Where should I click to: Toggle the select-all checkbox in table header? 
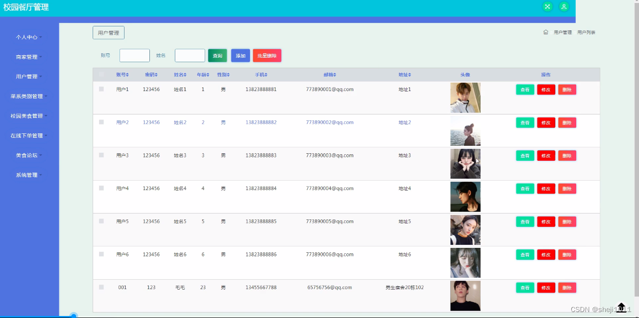(102, 75)
